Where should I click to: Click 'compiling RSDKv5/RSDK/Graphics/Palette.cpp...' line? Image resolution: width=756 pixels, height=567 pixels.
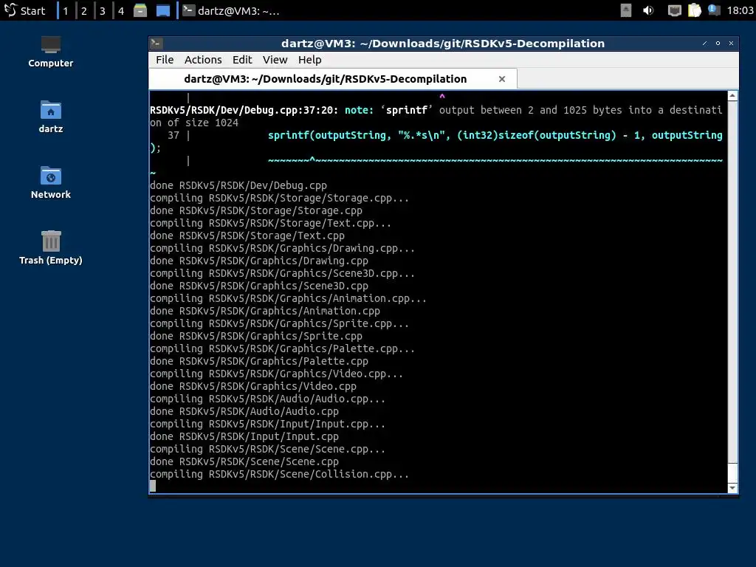click(282, 348)
